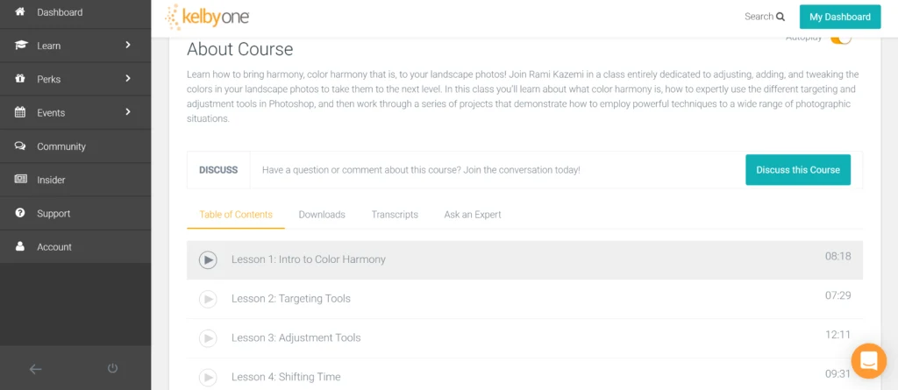Screen dimensions: 898x390
Task: Expand the Events submenu arrow
Action: tap(128, 111)
